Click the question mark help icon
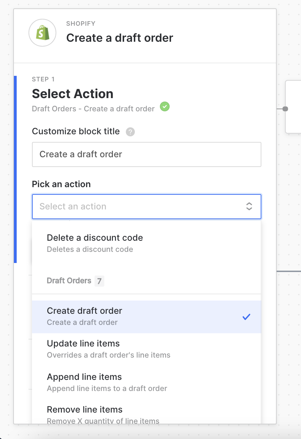The height and width of the screenshot is (439, 301). (130, 132)
